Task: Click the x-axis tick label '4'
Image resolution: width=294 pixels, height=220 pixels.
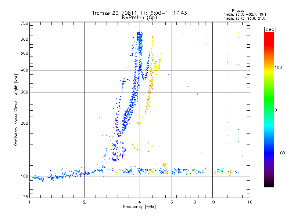Action: (140, 202)
